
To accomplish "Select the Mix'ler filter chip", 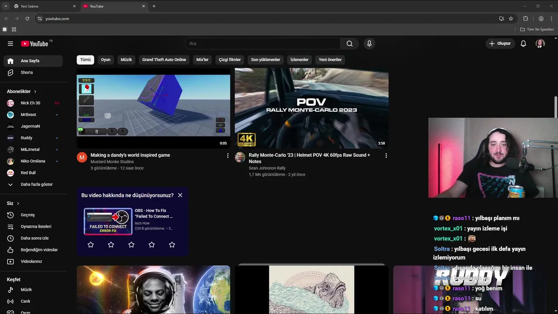I will [x=203, y=60].
